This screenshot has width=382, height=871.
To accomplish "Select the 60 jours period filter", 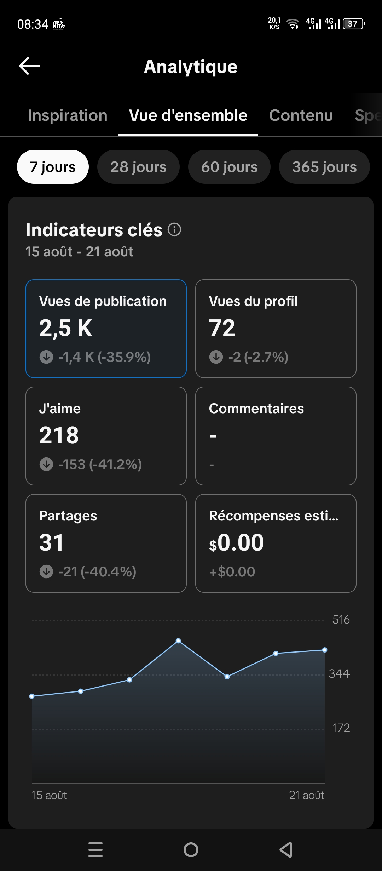I will point(229,167).
